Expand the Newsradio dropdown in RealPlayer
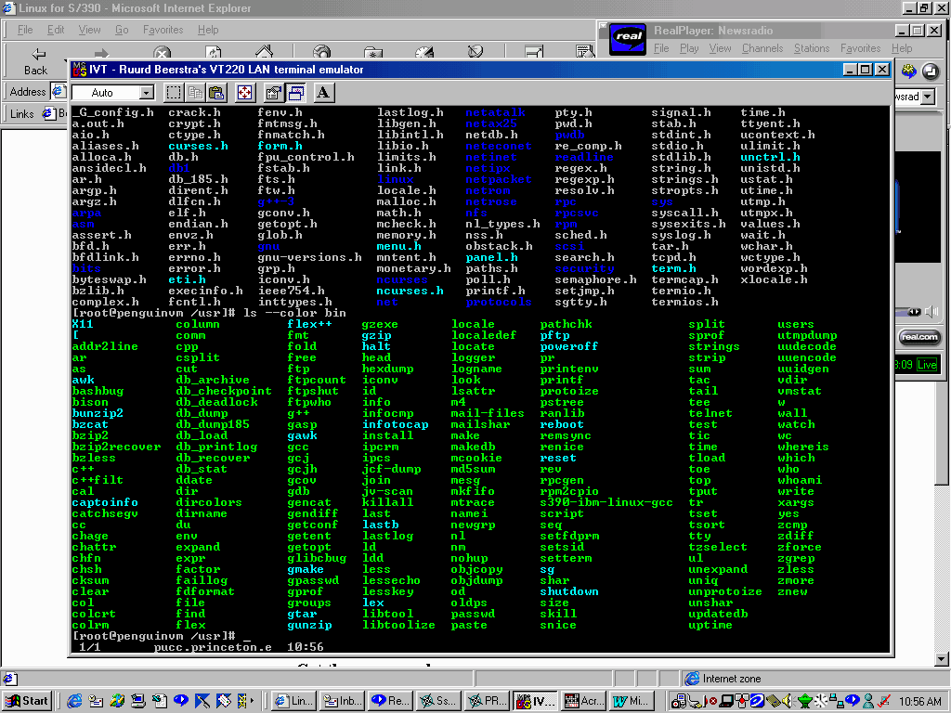The height and width of the screenshot is (713, 951). [926, 97]
